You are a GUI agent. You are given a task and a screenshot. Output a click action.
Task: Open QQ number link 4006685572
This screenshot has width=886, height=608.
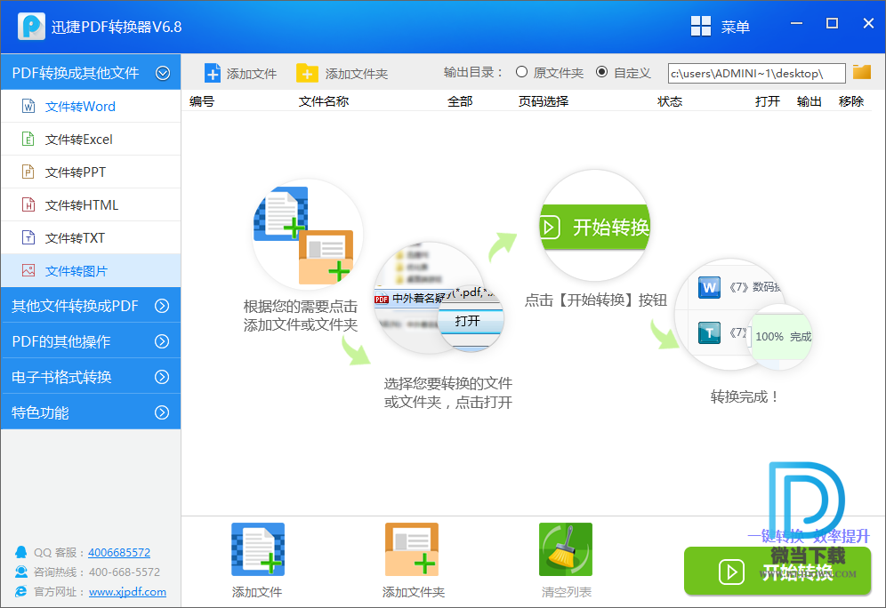point(119,552)
